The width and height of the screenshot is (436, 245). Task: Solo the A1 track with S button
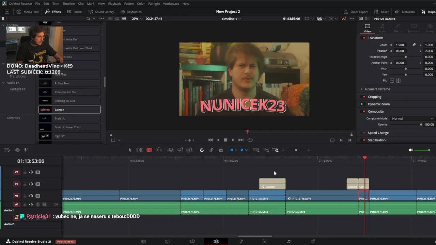38,205
